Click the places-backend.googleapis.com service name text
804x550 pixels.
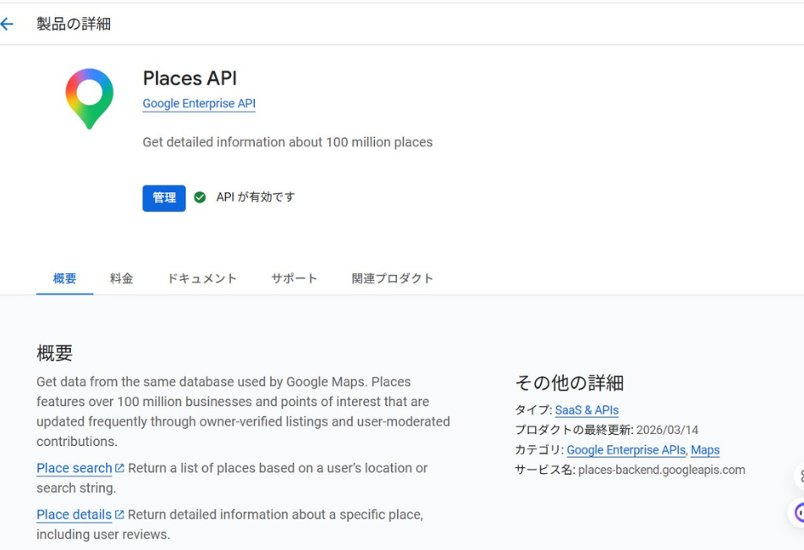[x=661, y=470]
